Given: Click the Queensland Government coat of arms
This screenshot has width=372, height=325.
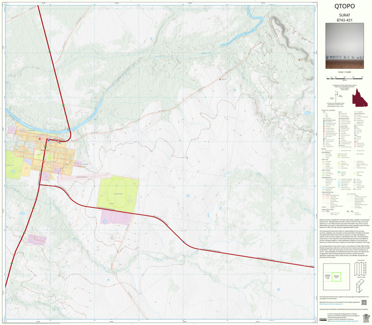Looking at the screenshot, I should tap(366, 318).
